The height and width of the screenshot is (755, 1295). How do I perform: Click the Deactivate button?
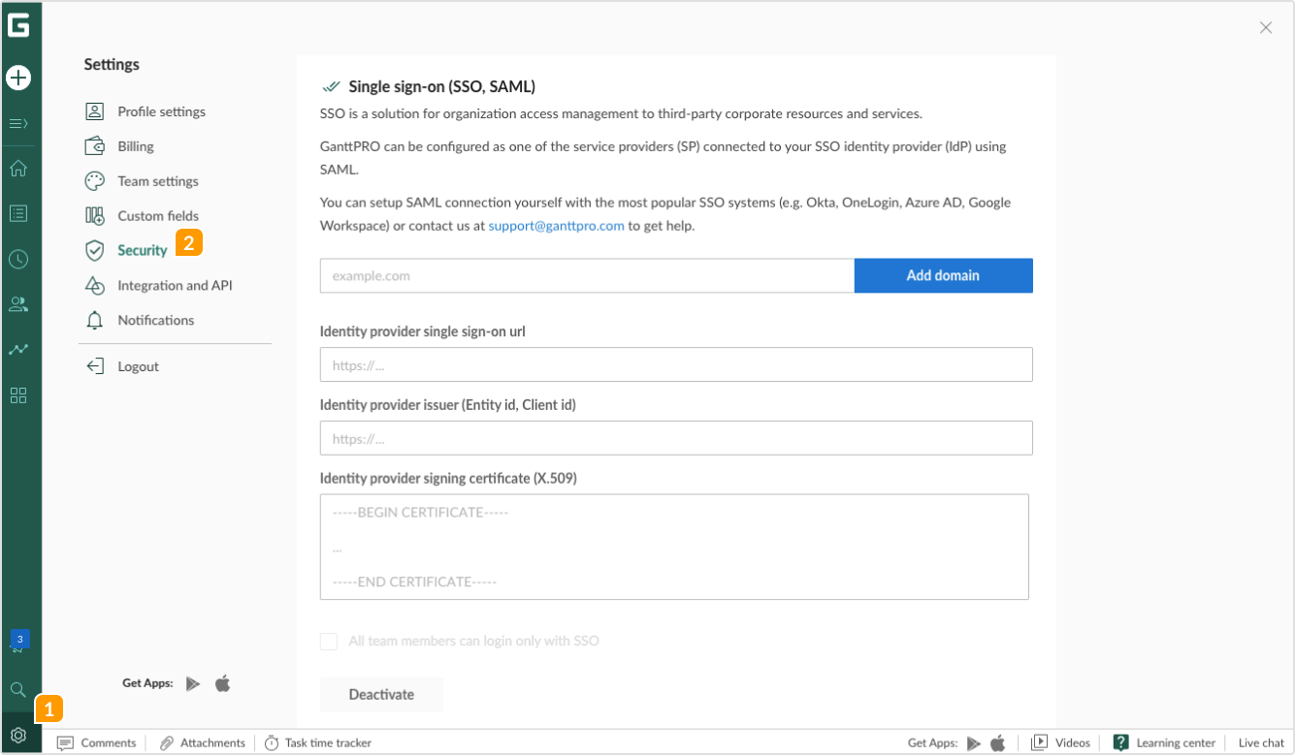(x=381, y=694)
